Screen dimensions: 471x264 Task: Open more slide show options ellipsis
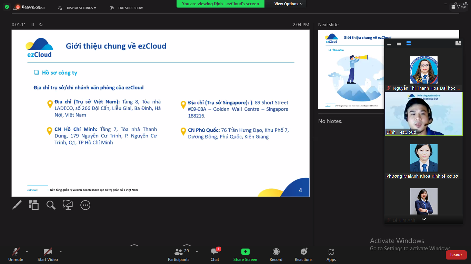[x=85, y=205]
